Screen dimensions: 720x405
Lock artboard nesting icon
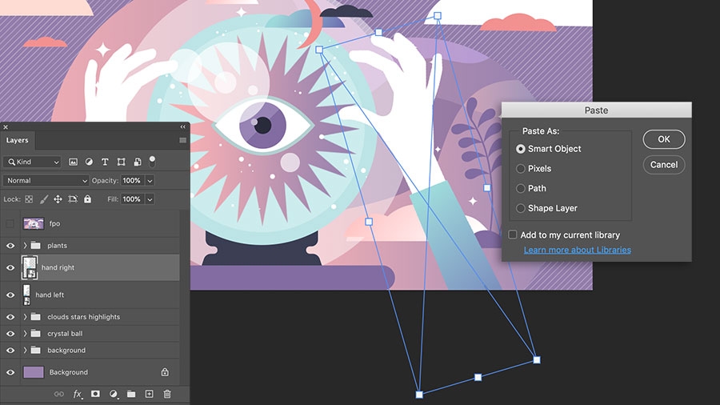73,199
